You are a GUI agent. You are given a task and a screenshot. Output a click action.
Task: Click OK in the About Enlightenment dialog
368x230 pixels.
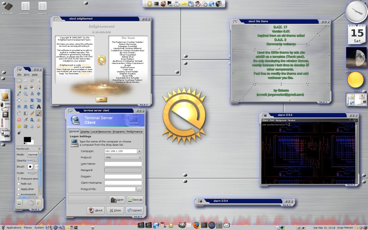(101, 99)
